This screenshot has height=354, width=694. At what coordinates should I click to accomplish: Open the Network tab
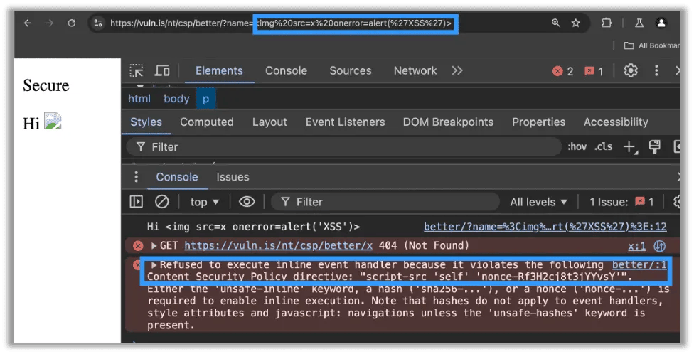coord(415,71)
